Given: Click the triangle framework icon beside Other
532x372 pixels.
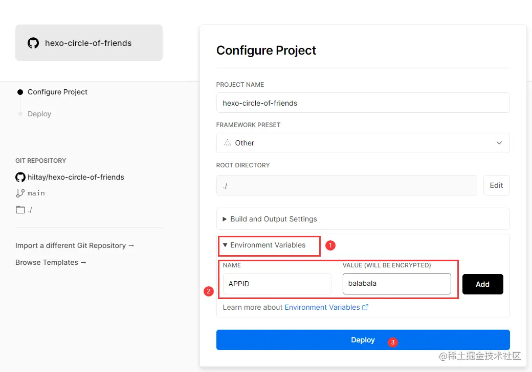Looking at the screenshot, I should click(x=228, y=143).
